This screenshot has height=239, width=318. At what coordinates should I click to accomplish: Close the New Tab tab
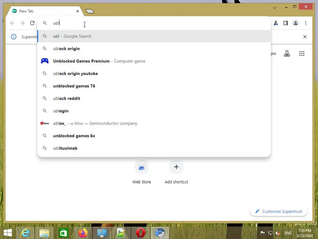click(78, 11)
